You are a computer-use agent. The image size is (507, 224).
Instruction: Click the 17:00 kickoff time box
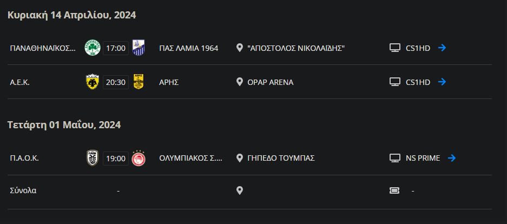coord(115,48)
